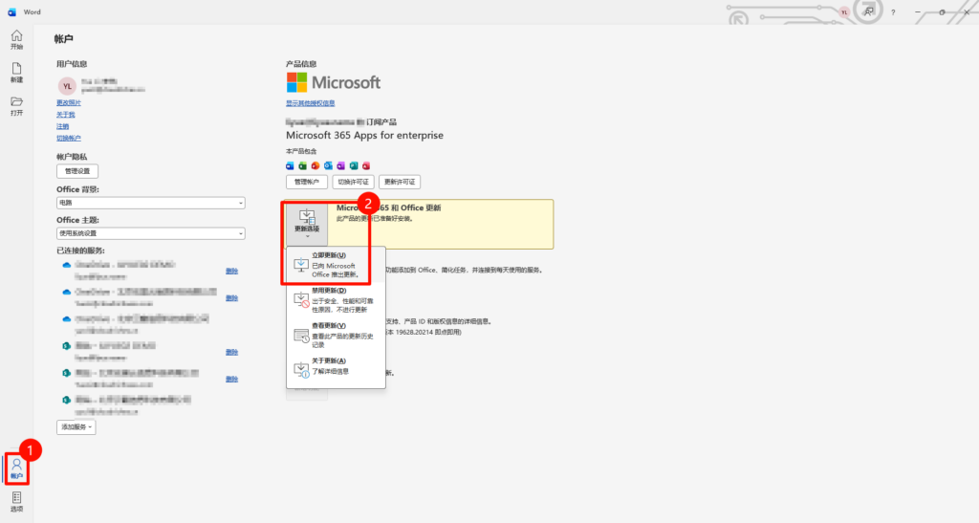Screen dimensions: 979x523
Task: Click the feedback person icon in title bar
Action: pyautogui.click(x=869, y=11)
